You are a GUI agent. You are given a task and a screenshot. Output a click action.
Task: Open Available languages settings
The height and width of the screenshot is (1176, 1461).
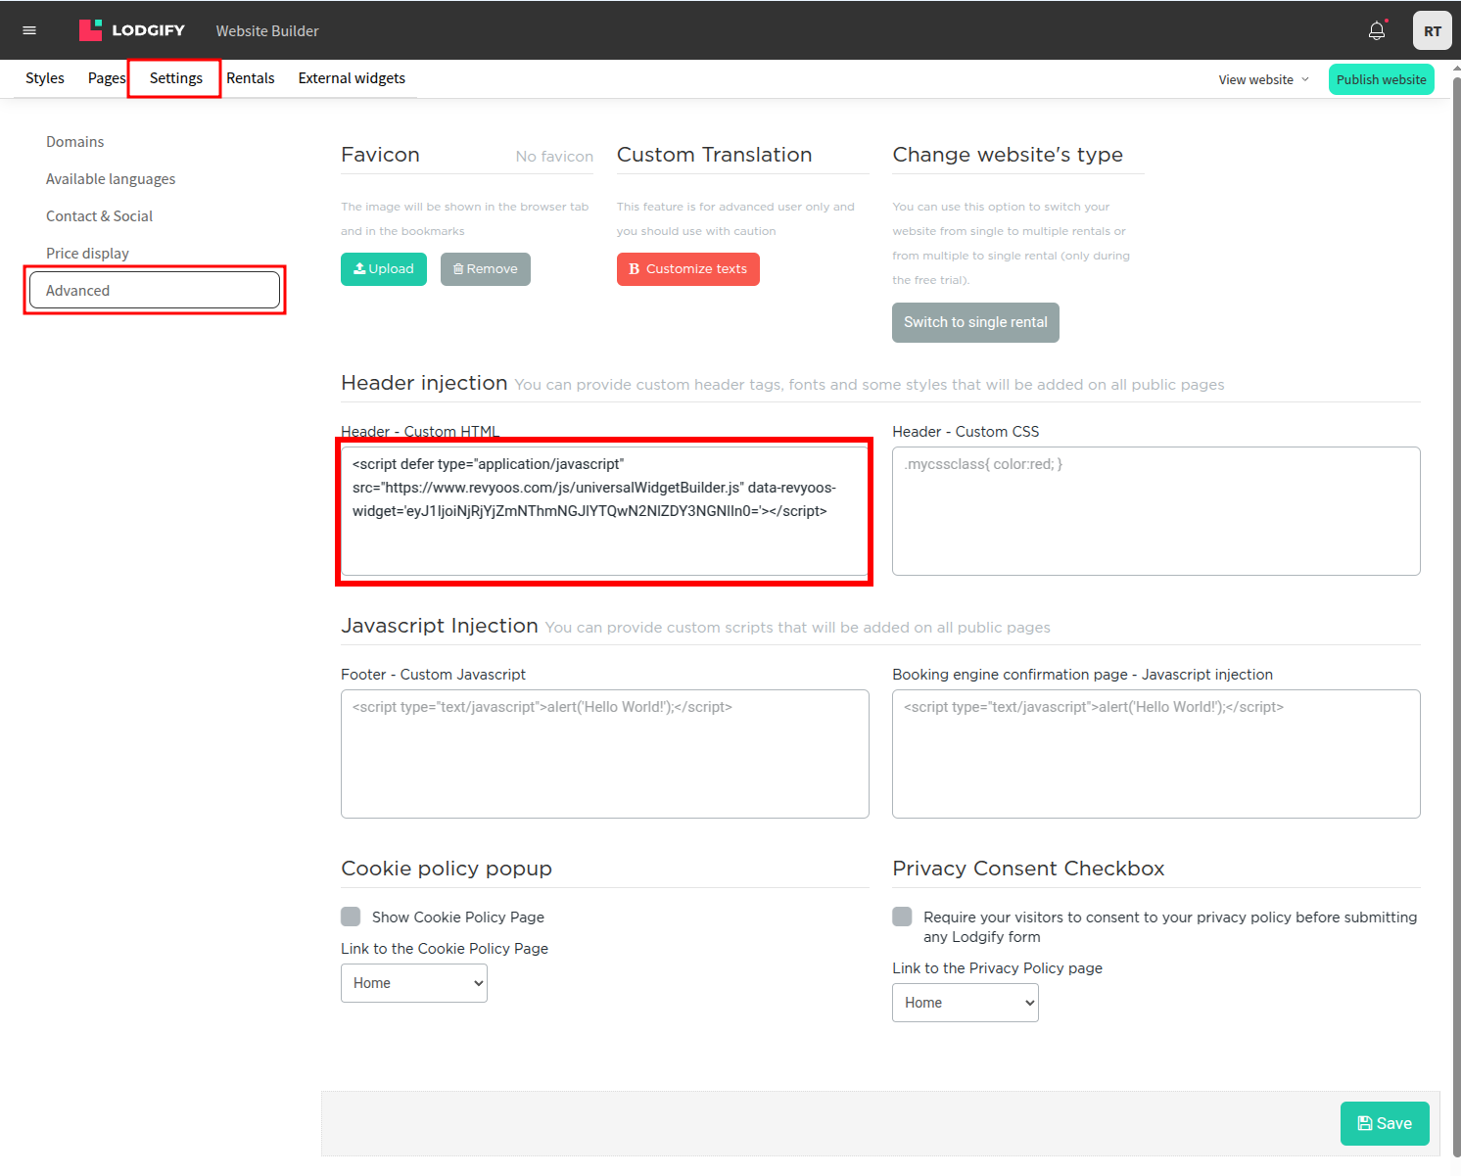[111, 179]
